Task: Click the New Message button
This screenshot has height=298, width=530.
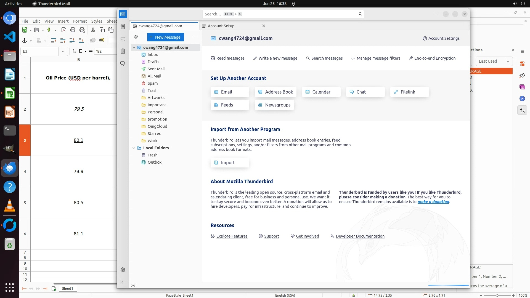Action: [165, 37]
